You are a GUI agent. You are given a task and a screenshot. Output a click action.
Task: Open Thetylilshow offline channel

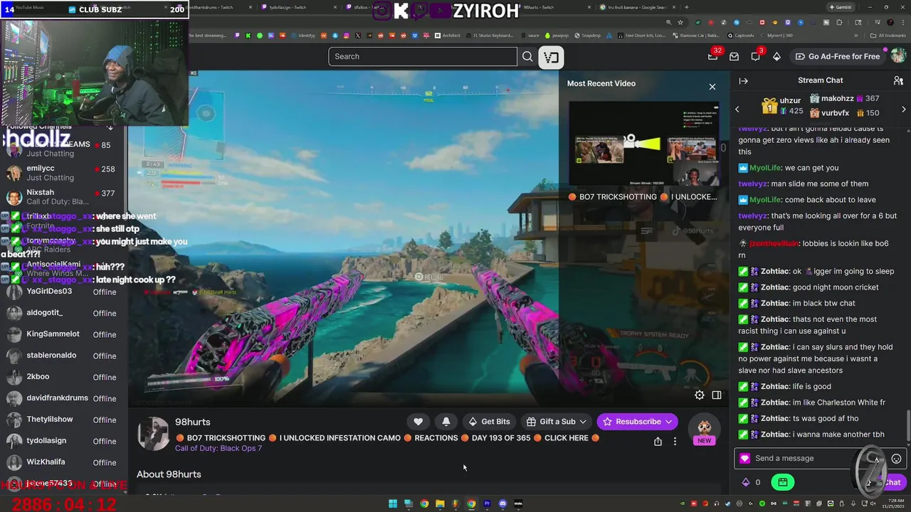(63, 420)
